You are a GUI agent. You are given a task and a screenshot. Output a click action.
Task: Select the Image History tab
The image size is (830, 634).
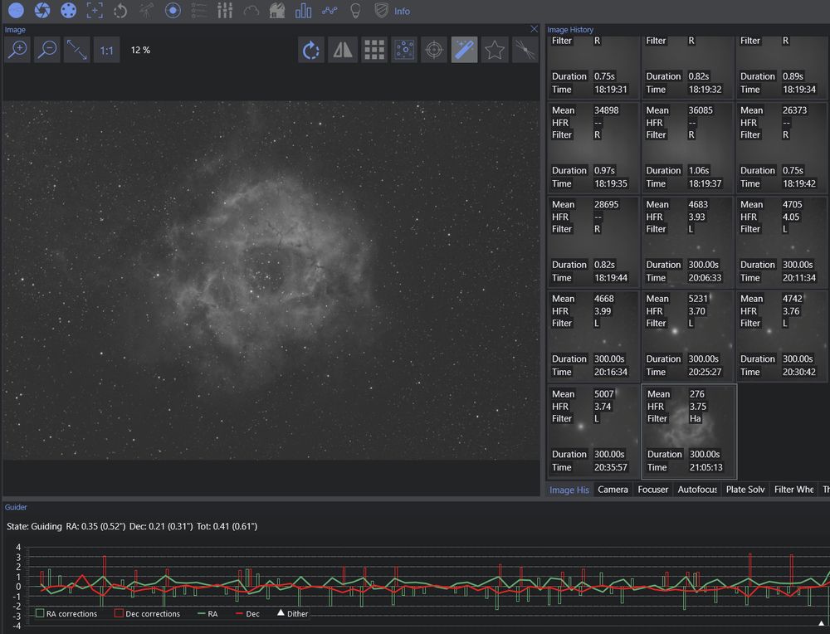[569, 490]
